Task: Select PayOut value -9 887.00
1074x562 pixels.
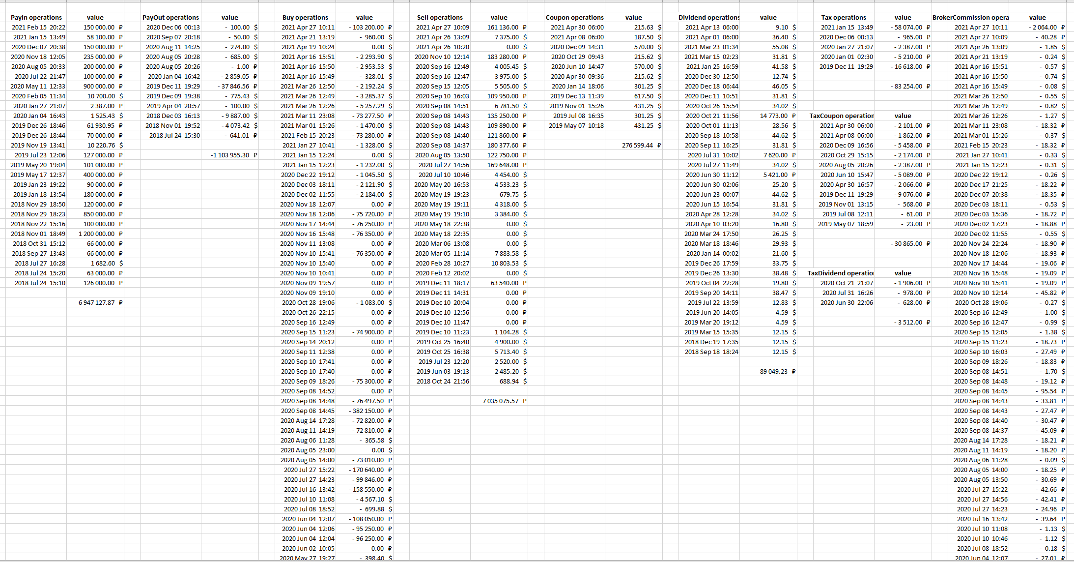Action: pos(230,116)
